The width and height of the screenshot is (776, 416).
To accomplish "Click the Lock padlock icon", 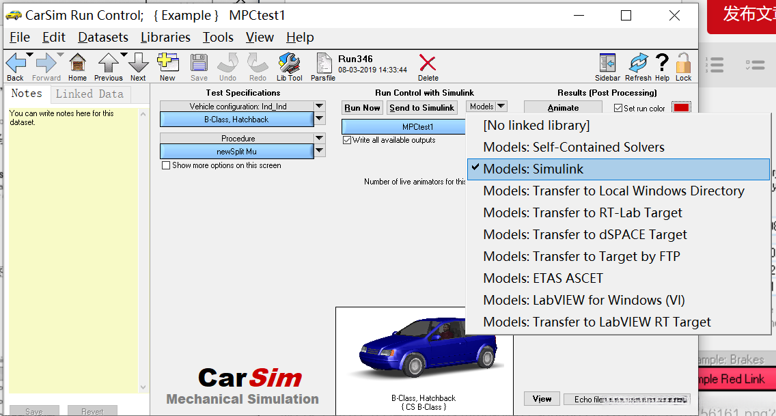I will point(684,63).
